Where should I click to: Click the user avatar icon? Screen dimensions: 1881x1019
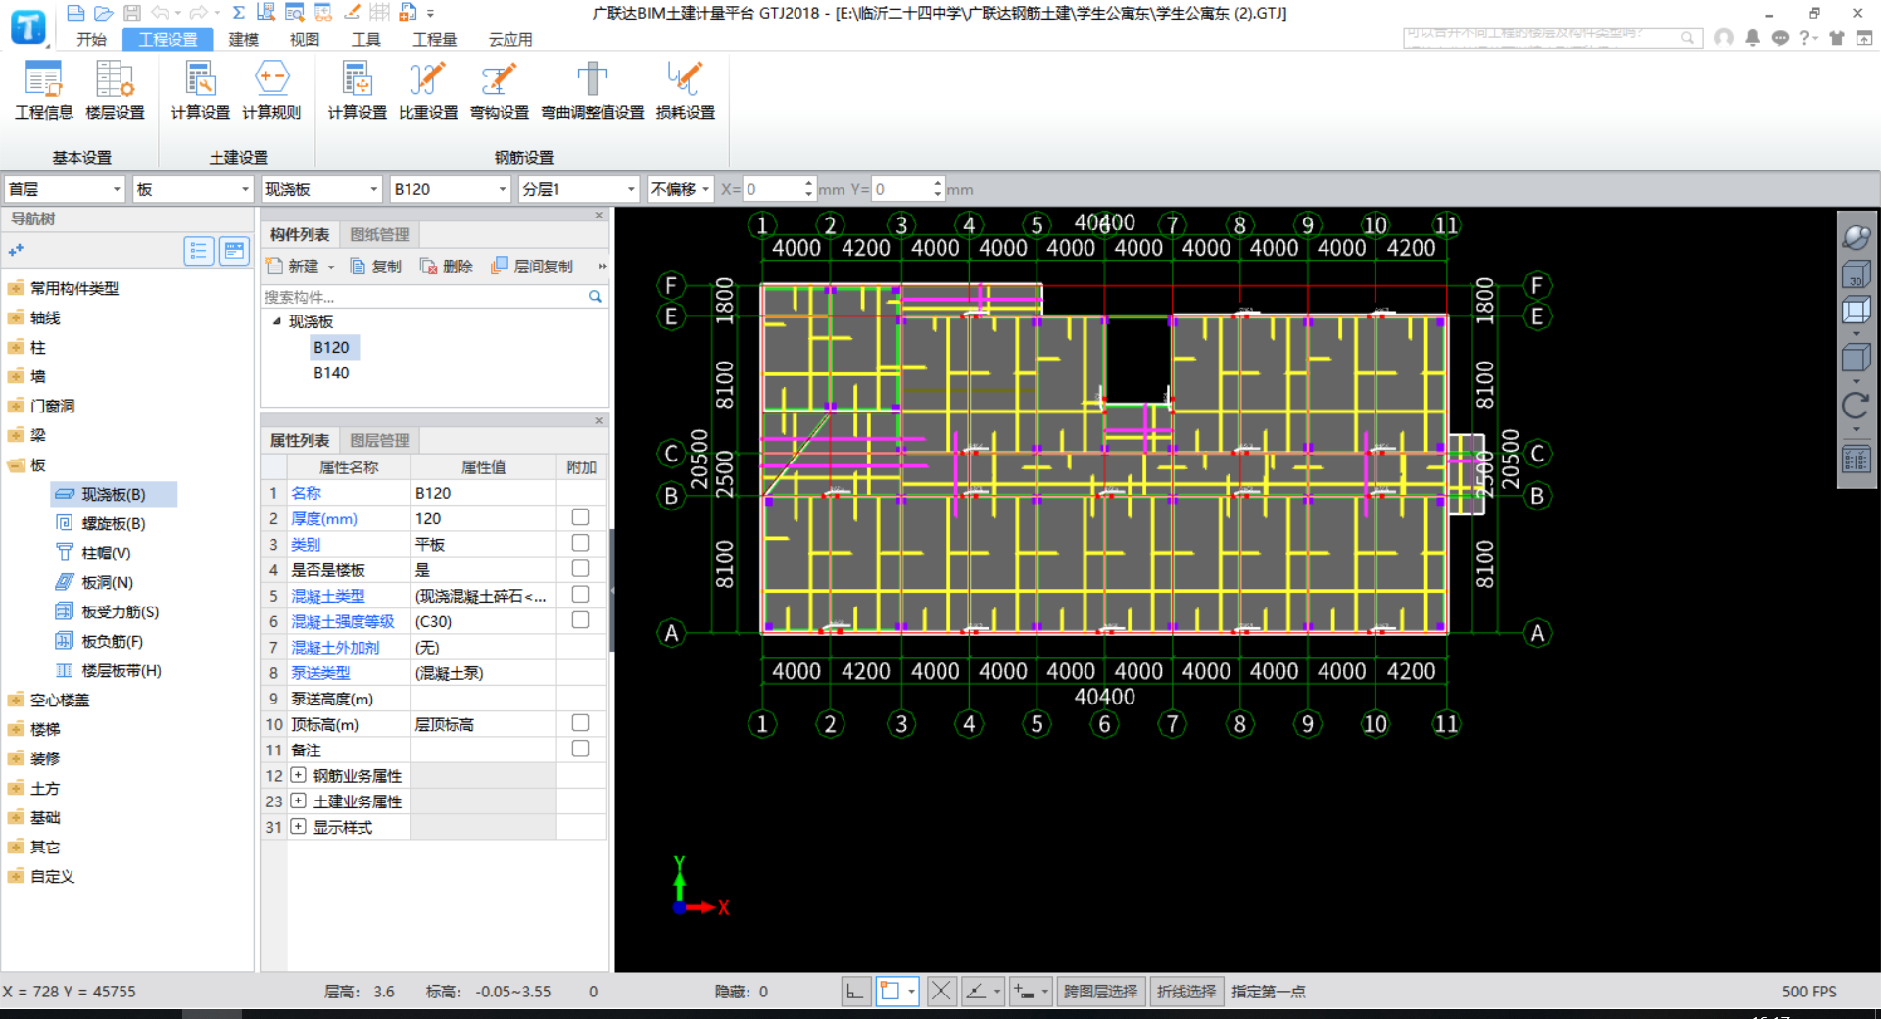point(1724,37)
